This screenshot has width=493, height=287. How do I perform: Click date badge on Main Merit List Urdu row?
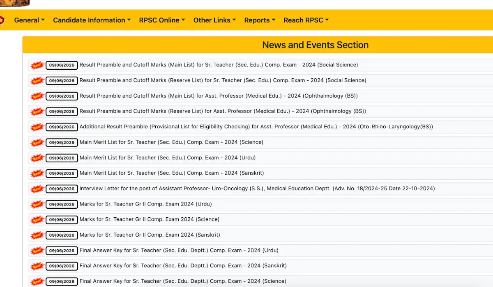[62, 158]
